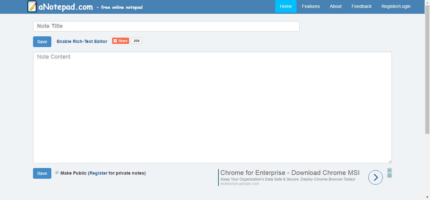The image size is (430, 200).
Task: Click the Note Title input field
Action: (166, 26)
